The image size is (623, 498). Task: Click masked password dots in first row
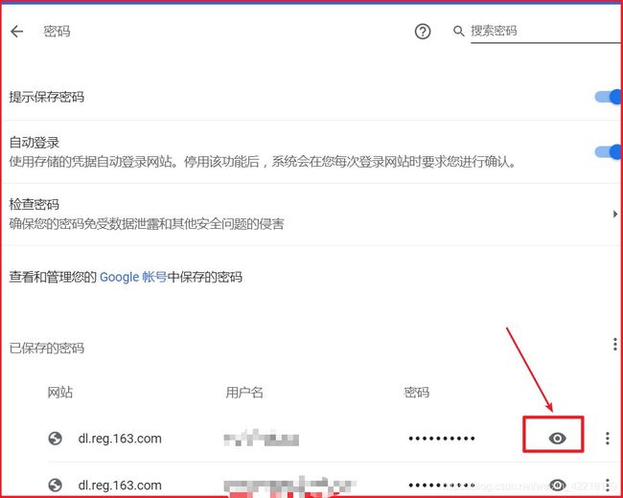(442, 439)
